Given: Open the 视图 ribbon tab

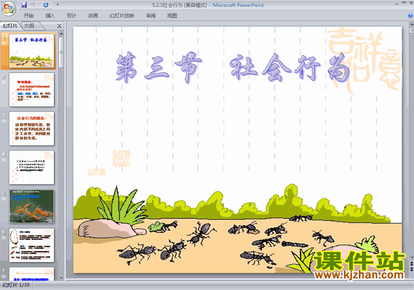Looking at the screenshot, I should tap(172, 15).
